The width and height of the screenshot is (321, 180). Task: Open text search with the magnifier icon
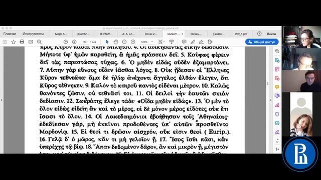tap(39, 42)
